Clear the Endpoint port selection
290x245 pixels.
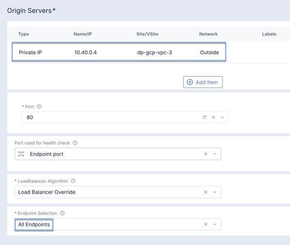pyautogui.click(x=205, y=154)
